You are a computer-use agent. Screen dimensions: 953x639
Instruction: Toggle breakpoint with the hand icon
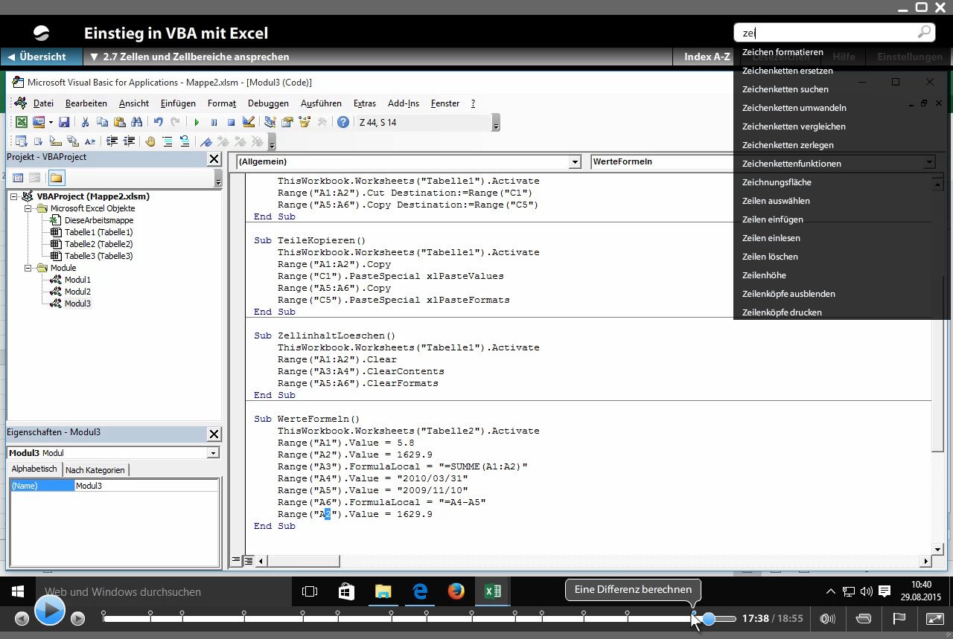[150, 141]
